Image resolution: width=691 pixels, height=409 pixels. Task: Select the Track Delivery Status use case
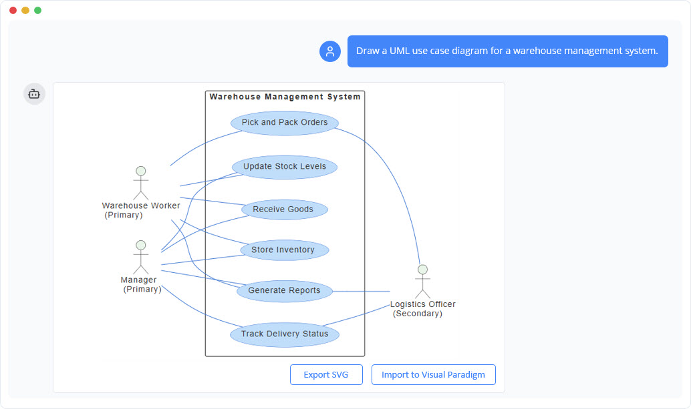[284, 334]
